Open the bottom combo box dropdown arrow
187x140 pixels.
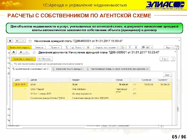[158, 126]
